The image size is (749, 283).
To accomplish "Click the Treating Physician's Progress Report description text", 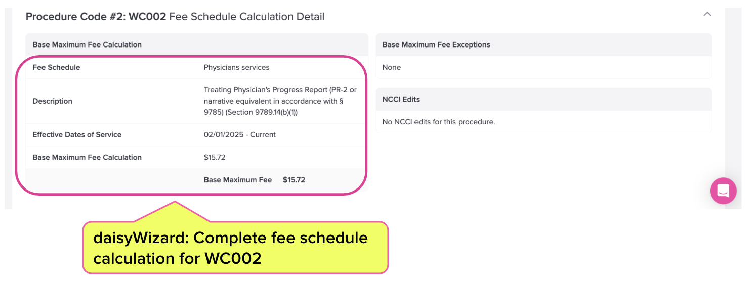I will tap(280, 101).
